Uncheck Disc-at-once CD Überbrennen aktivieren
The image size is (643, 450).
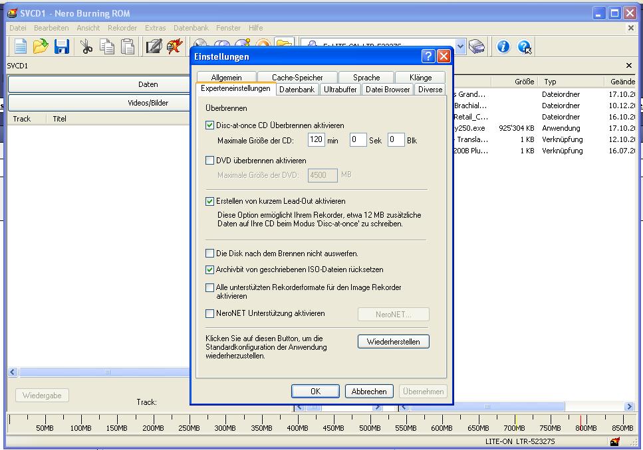pyautogui.click(x=210, y=125)
